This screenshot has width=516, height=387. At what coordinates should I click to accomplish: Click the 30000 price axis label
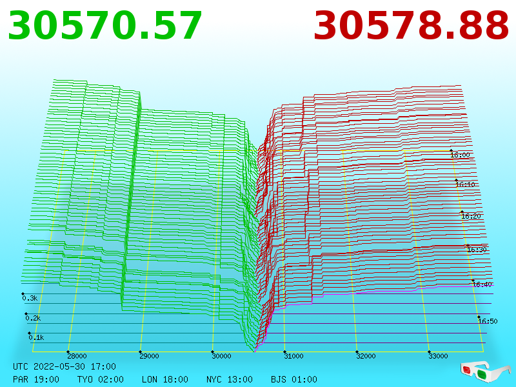tap(221, 356)
